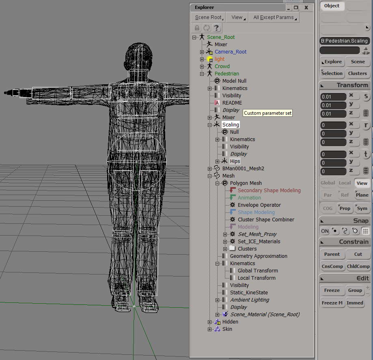Open the Explorer help question mark icon
The width and height of the screenshot is (373, 360).
pyautogui.click(x=216, y=28)
